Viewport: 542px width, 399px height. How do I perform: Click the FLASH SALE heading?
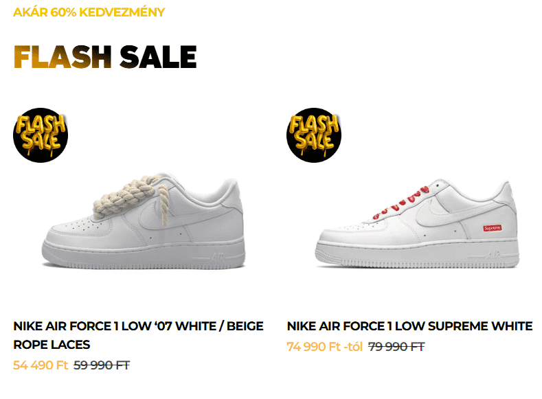105,57
